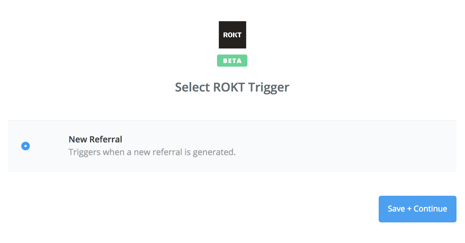Click the New Referral trigger title

tap(95, 139)
